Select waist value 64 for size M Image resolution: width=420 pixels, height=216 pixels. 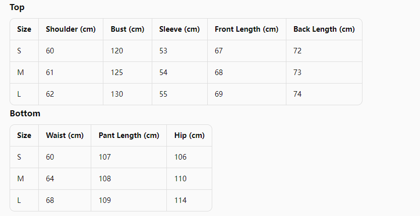pyautogui.click(x=50, y=179)
